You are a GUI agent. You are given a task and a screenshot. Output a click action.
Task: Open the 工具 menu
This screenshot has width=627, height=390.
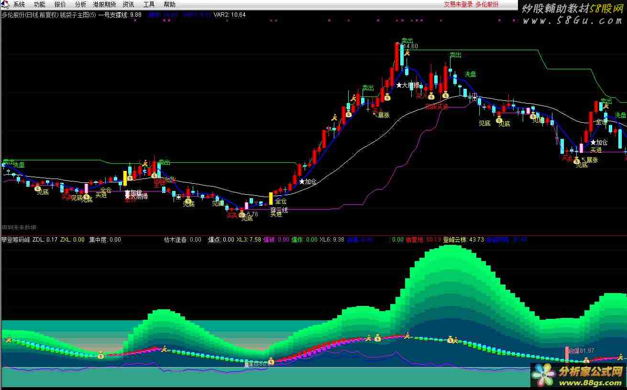point(149,4)
